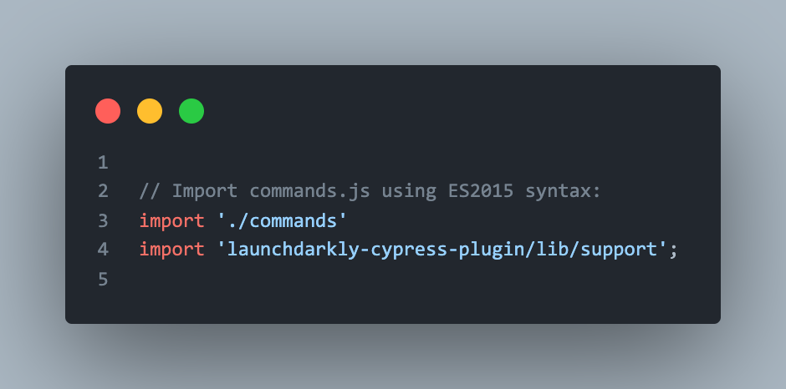786x389 pixels.
Task: Click the green maximize dot
Action: tap(191, 111)
